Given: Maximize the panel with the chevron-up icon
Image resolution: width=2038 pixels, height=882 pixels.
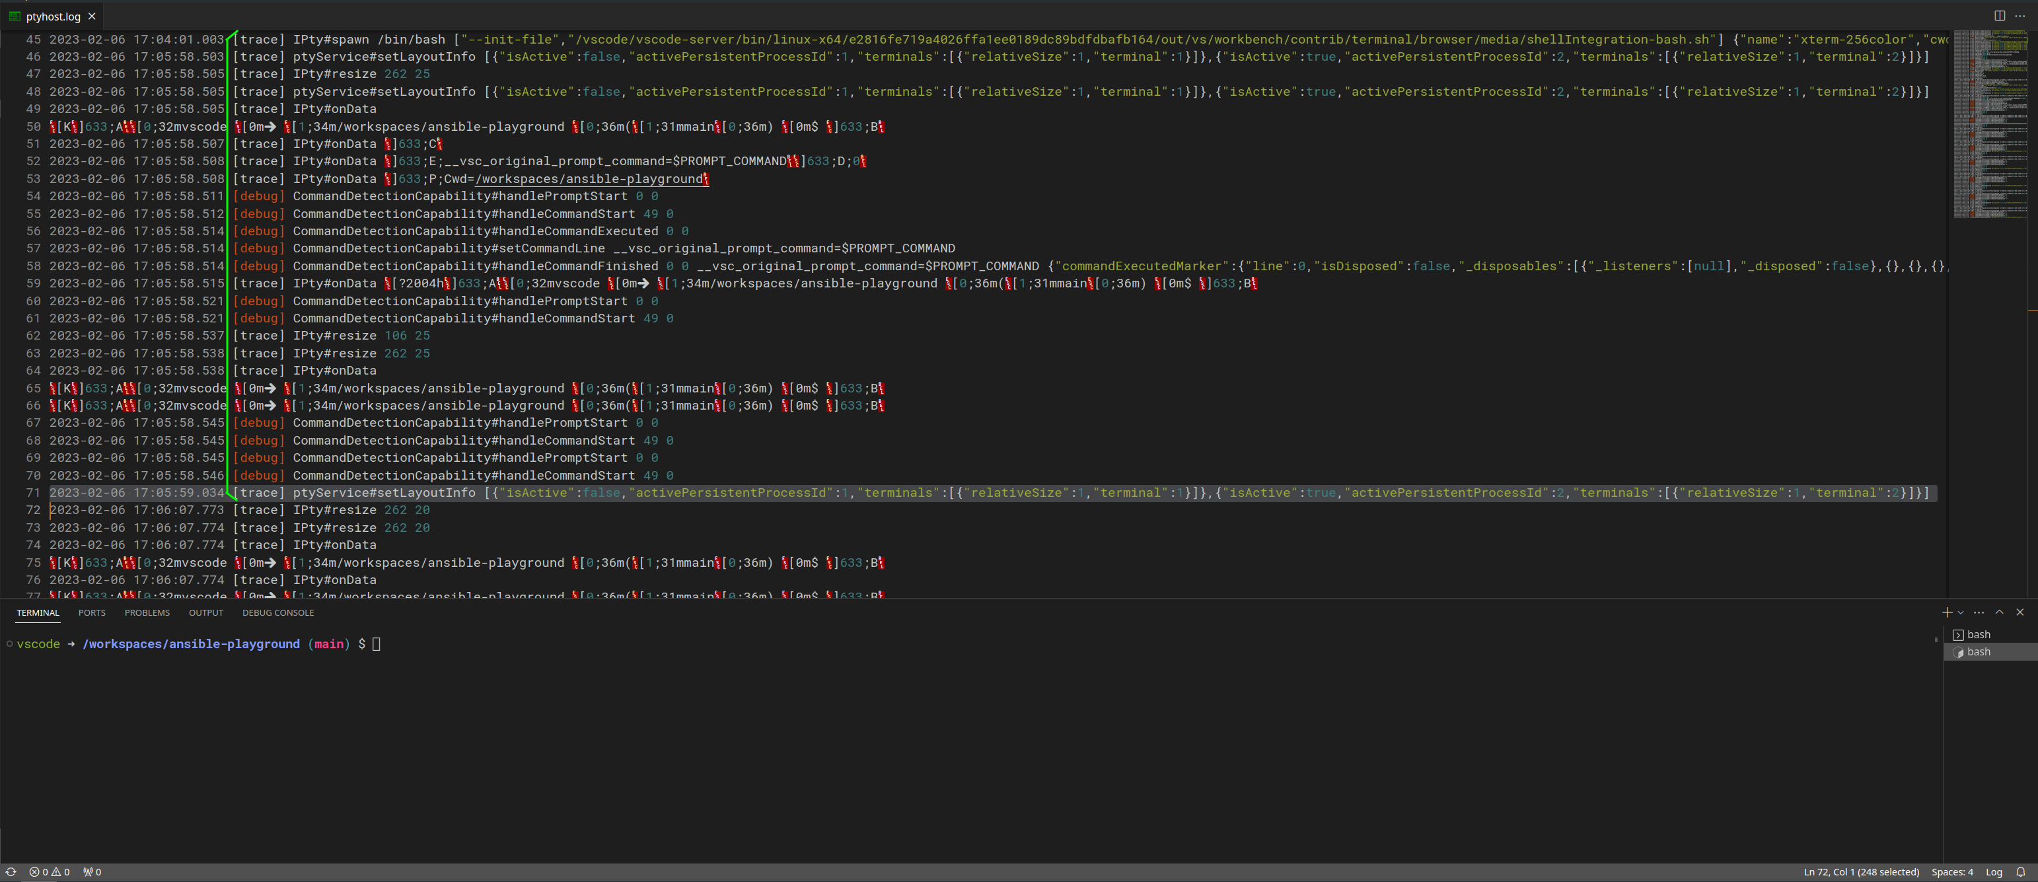Looking at the screenshot, I should click(x=1999, y=612).
